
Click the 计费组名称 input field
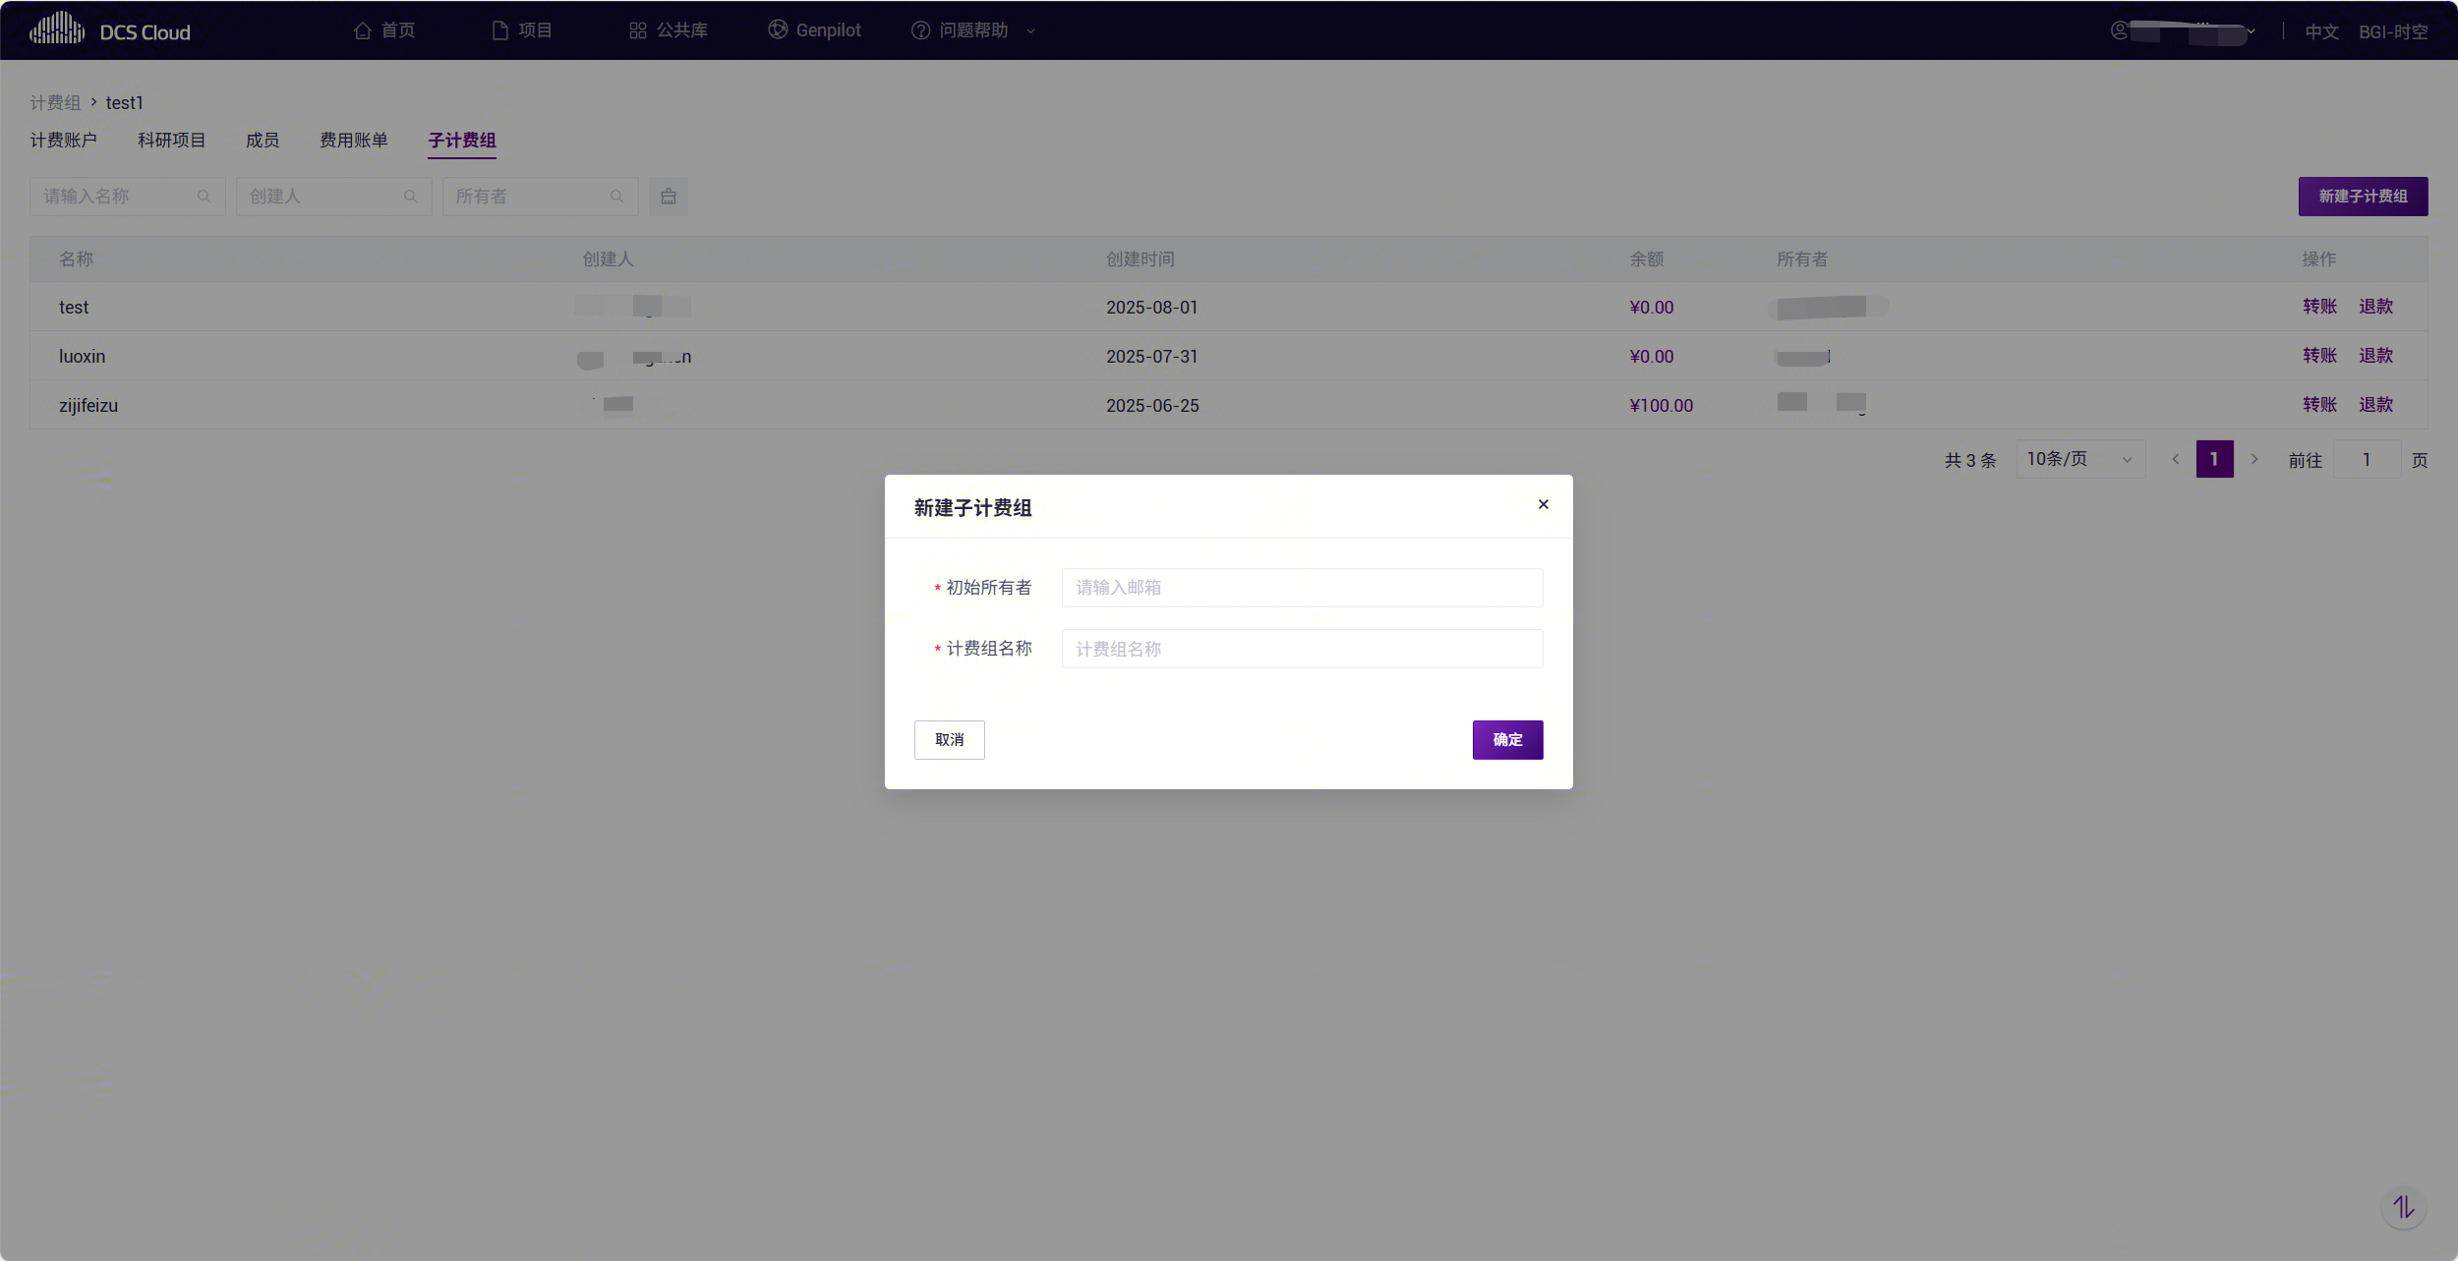[x=1302, y=649]
